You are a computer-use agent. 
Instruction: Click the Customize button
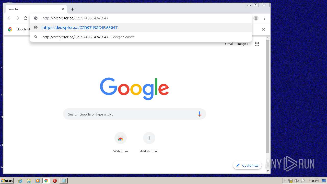point(247,165)
